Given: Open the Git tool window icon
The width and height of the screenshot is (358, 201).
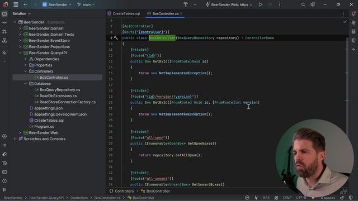Looking at the screenshot, I should pos(4,190).
